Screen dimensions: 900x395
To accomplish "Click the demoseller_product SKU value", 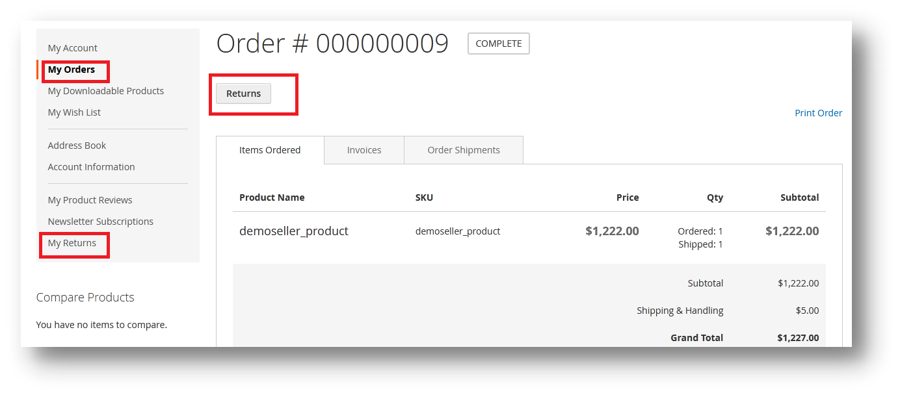I will (x=458, y=231).
